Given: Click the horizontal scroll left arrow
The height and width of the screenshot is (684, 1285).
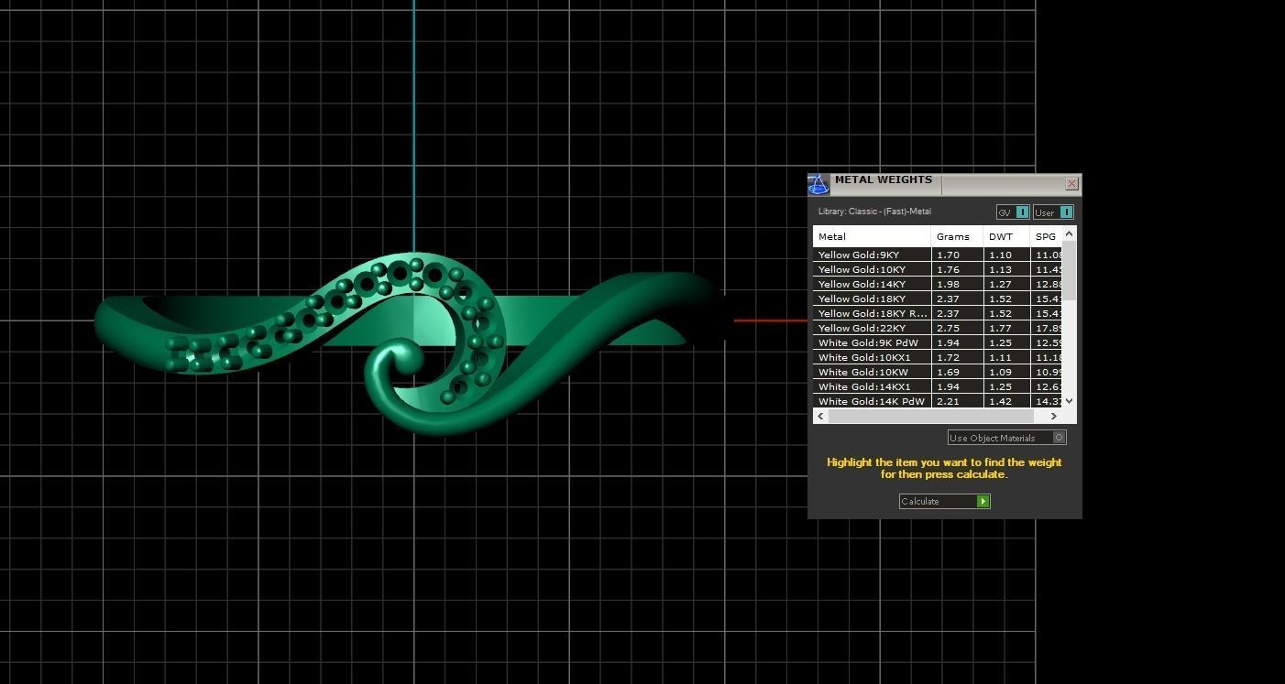Looking at the screenshot, I should point(820,416).
